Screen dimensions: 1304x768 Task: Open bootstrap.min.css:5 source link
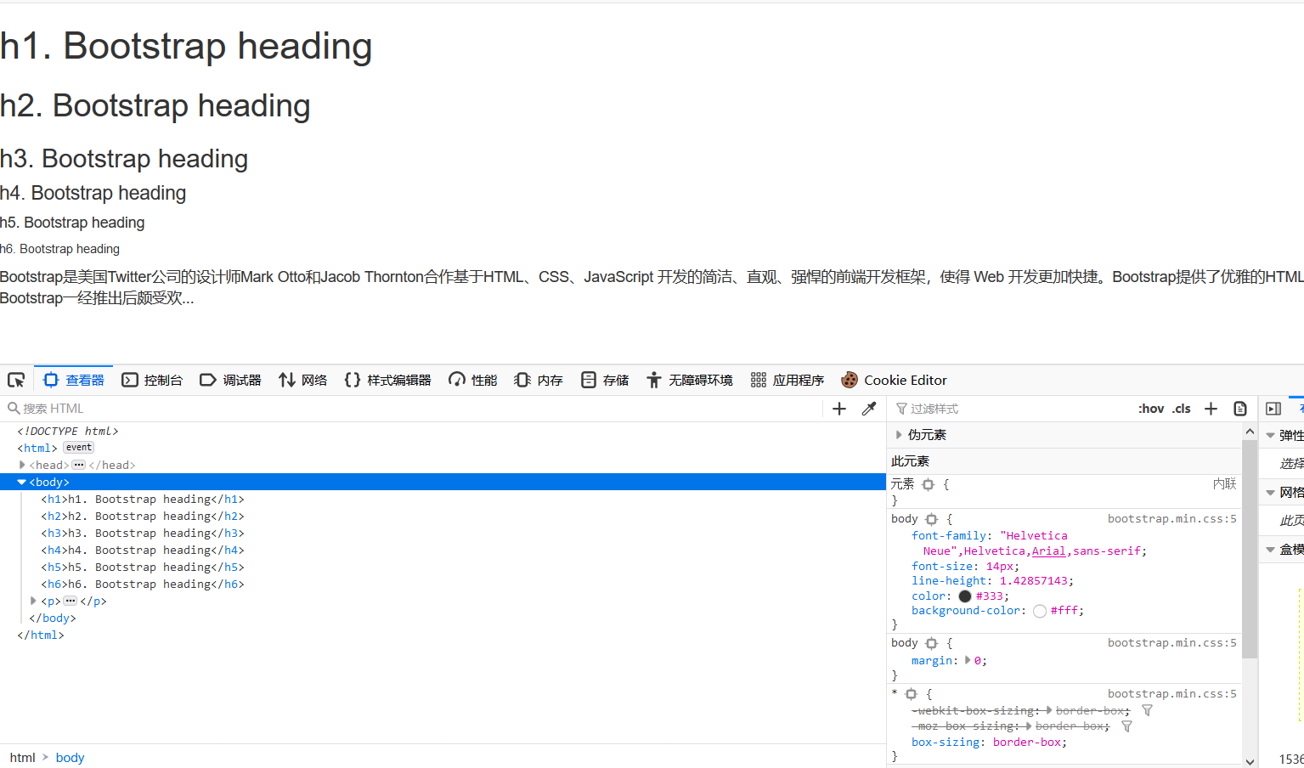1171,518
